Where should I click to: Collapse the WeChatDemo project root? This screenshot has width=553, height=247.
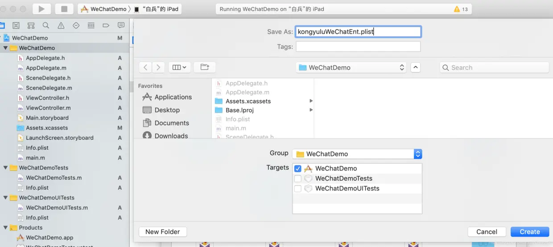tap(1, 38)
